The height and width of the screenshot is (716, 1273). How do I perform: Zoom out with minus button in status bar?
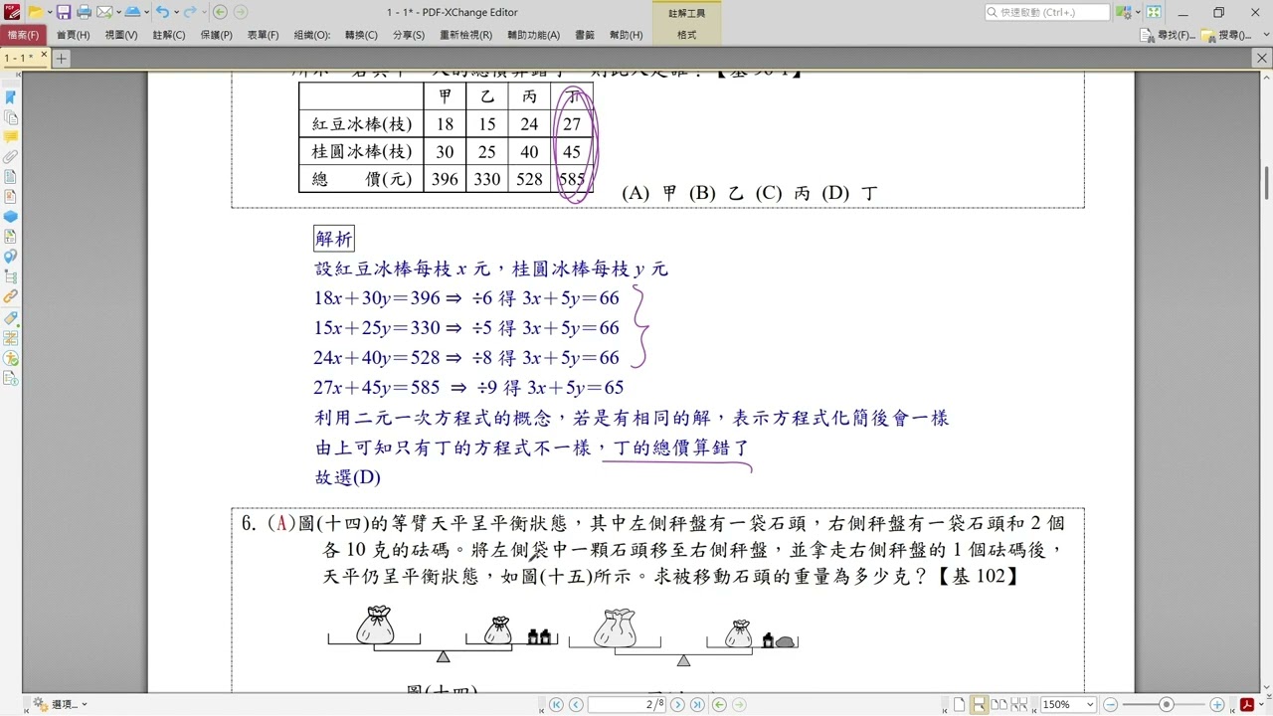click(1111, 704)
